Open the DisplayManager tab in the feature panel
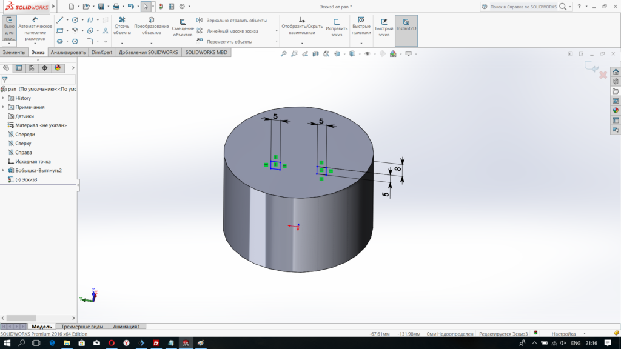 tap(58, 68)
